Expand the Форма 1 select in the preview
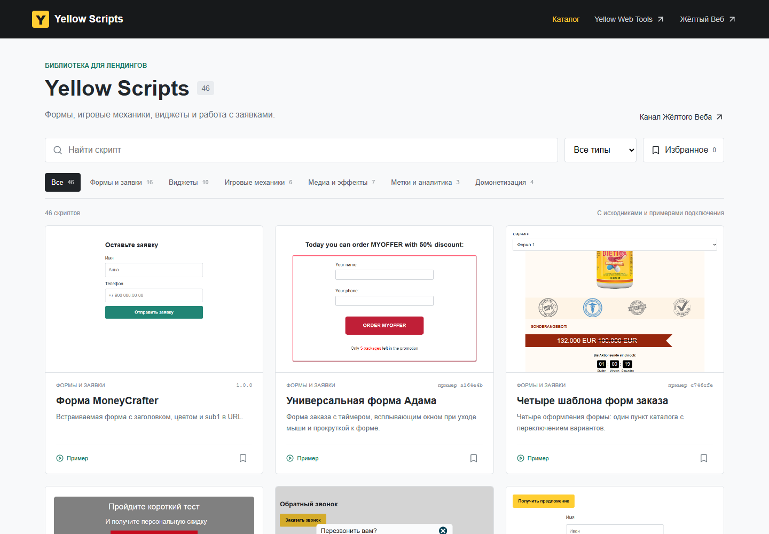Screen dimensions: 769x534 (615, 245)
